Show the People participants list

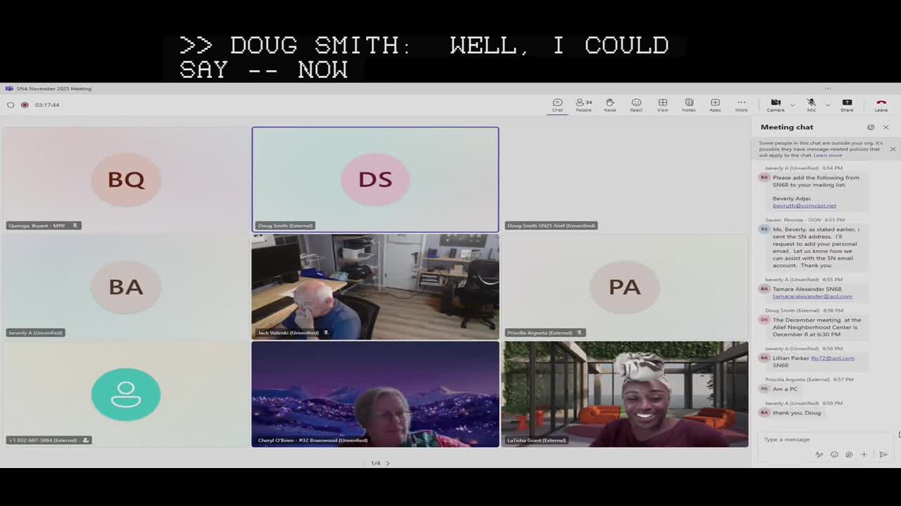click(584, 105)
